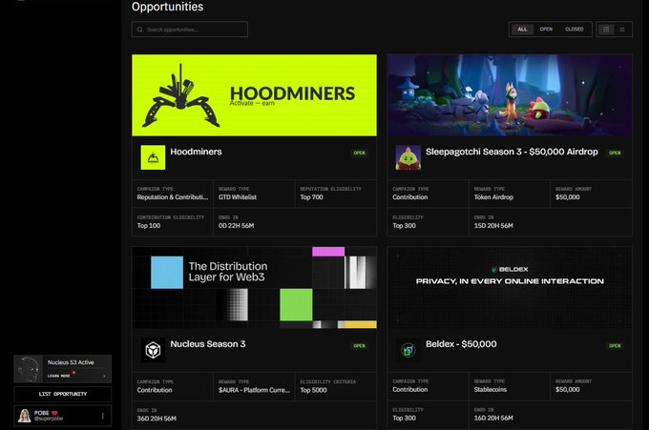The width and height of the screenshot is (649, 430).
Task: Click the OPEN badge on Sleepagotchi
Action: (x=615, y=153)
